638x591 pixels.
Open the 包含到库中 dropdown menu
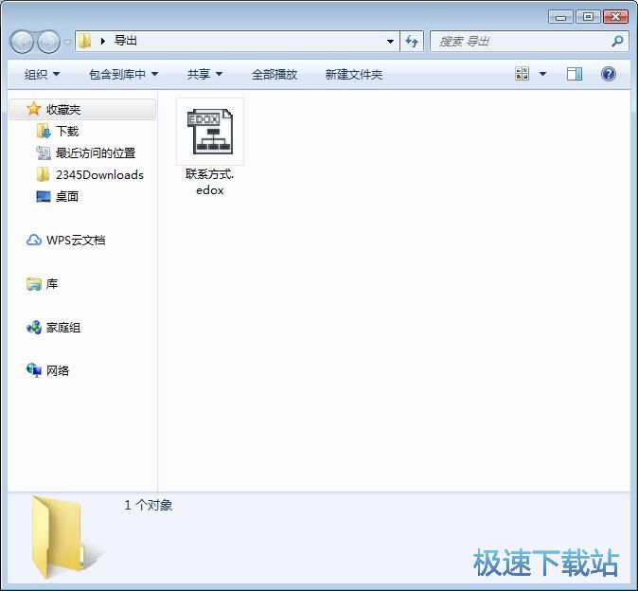(x=123, y=74)
